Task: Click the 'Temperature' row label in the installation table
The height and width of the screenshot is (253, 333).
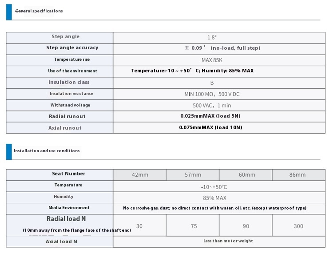Action: [68, 185]
